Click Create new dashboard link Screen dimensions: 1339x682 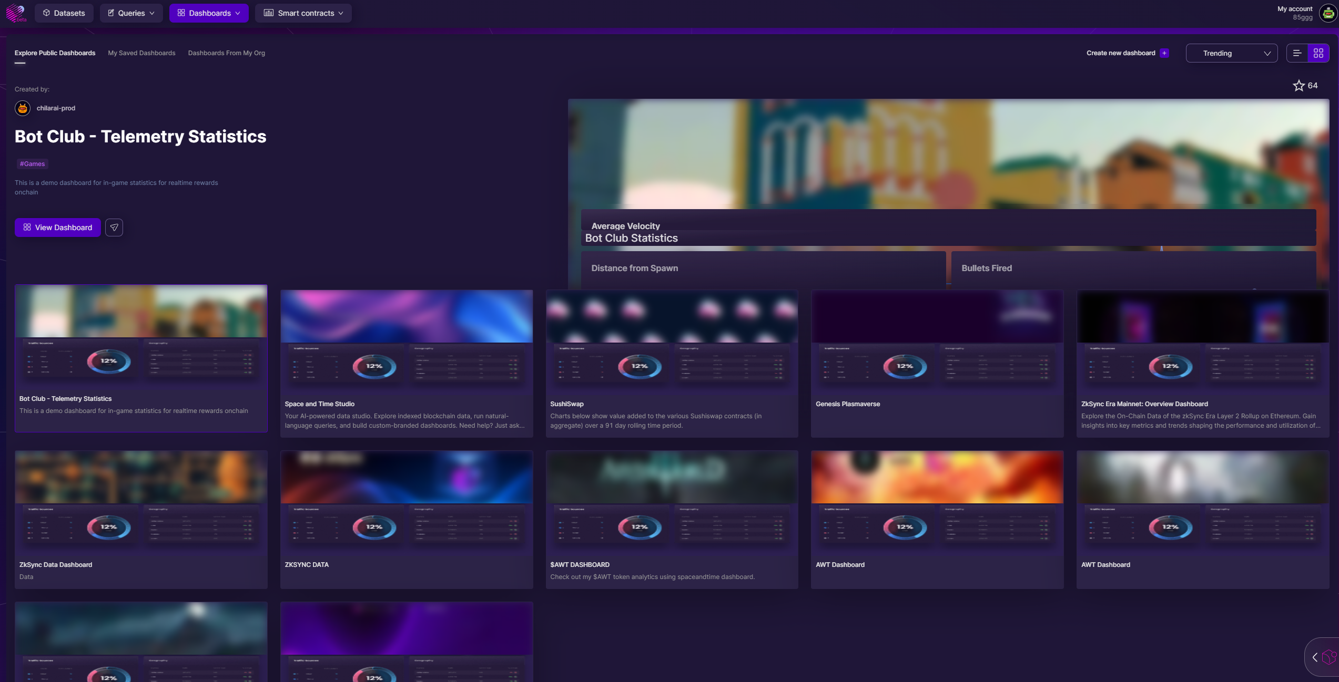[x=1121, y=53]
